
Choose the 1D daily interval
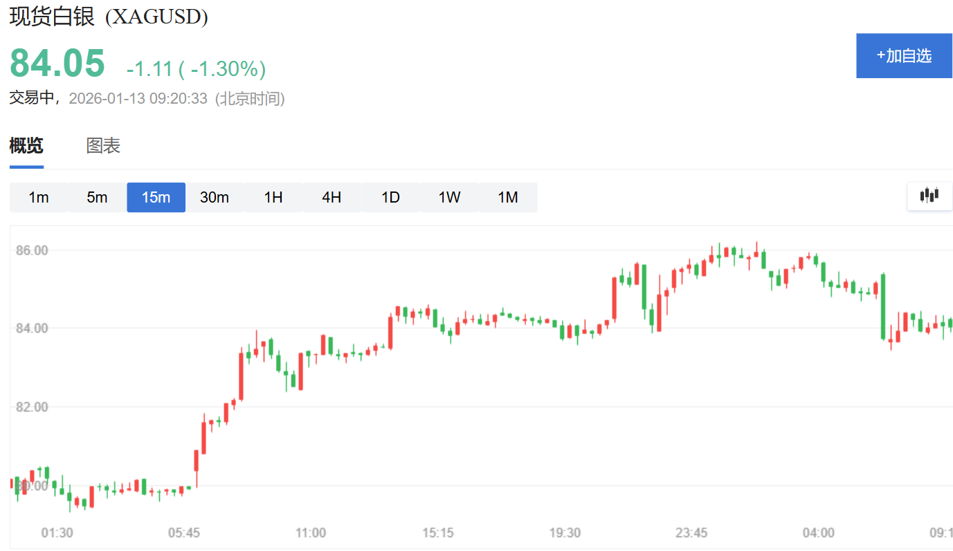[390, 198]
